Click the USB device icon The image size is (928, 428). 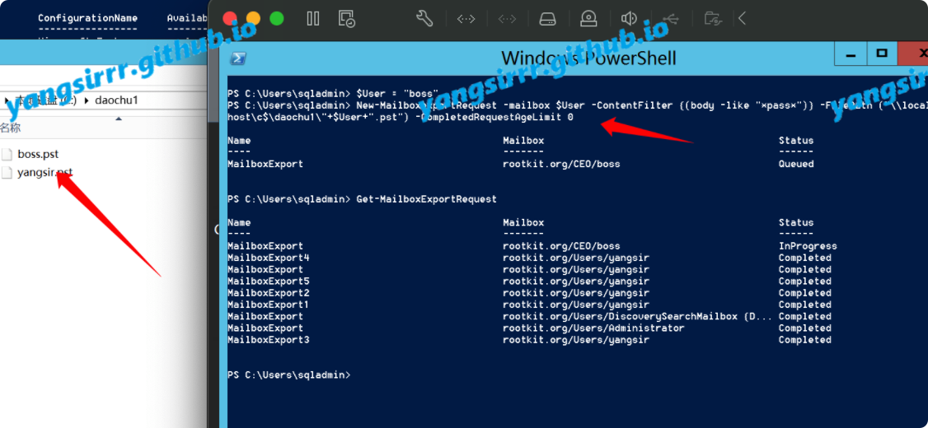[671, 19]
